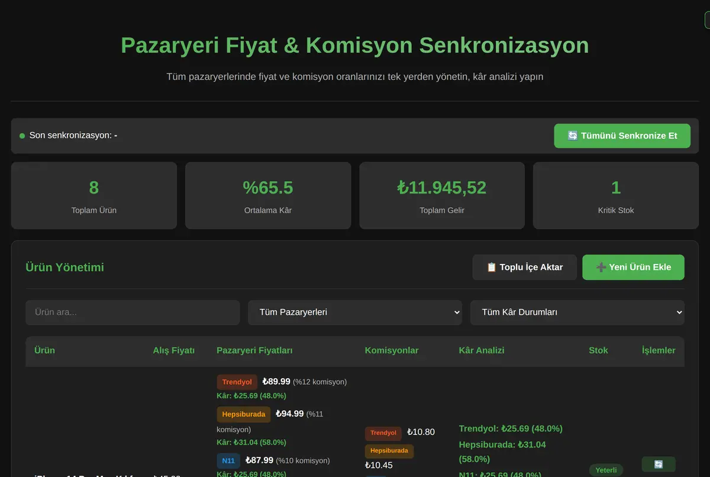
Task: Click the Toplam Ürün stat card
Action: [94, 195]
